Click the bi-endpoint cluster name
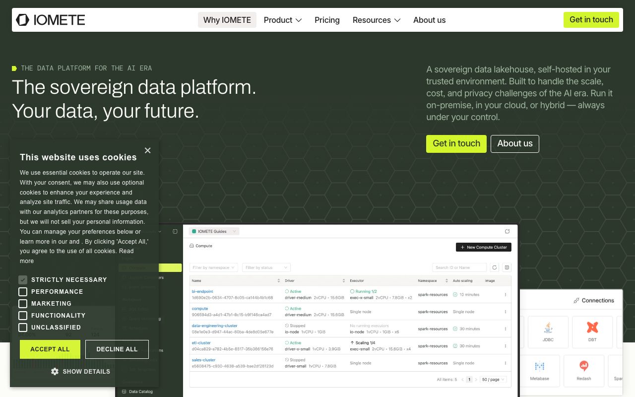Screen dimensions: 635x397 point(202,292)
